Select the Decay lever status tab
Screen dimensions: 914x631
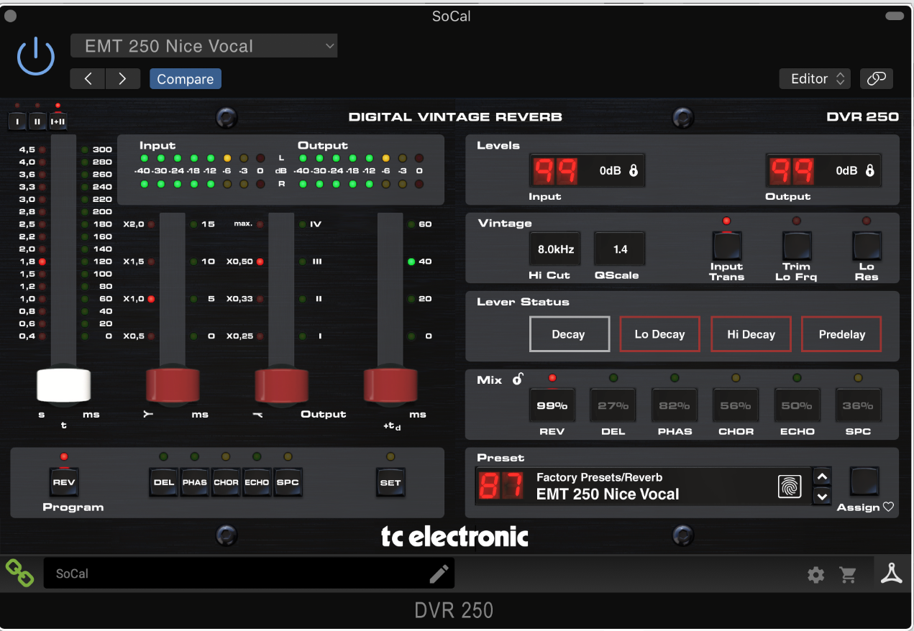[570, 334]
